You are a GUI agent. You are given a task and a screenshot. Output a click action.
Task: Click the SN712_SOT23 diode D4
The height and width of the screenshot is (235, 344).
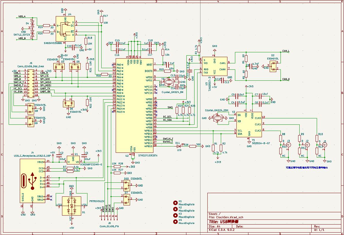pyautogui.click(x=32, y=28)
